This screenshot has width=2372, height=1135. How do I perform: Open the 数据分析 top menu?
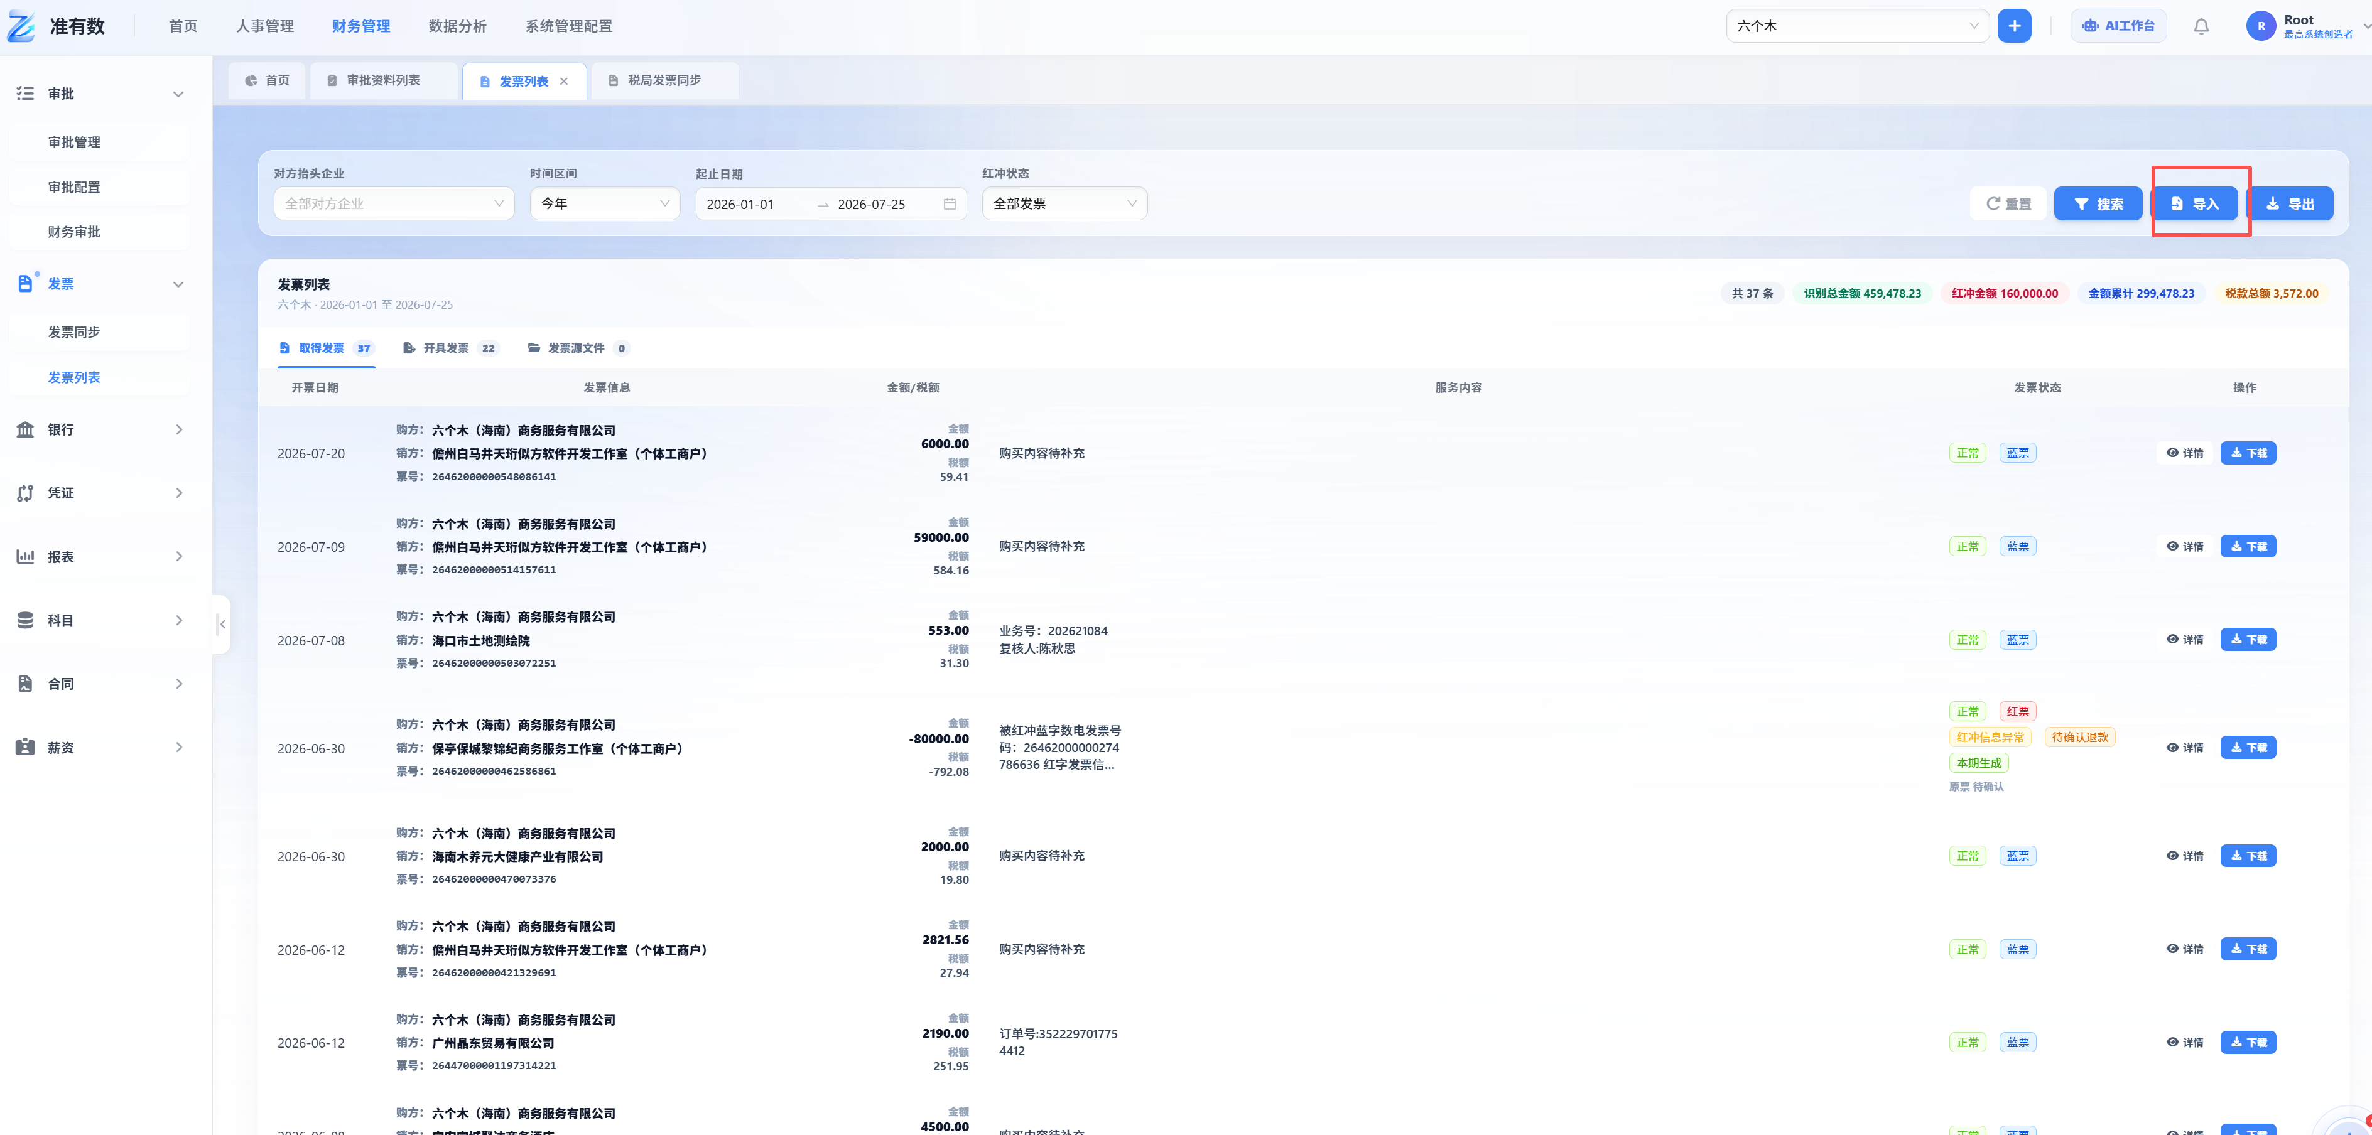coord(457,26)
